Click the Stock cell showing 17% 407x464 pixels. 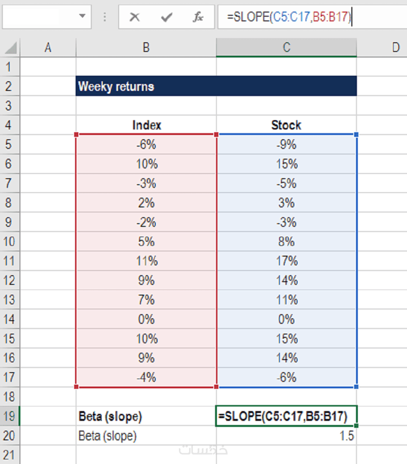pyautogui.click(x=286, y=261)
